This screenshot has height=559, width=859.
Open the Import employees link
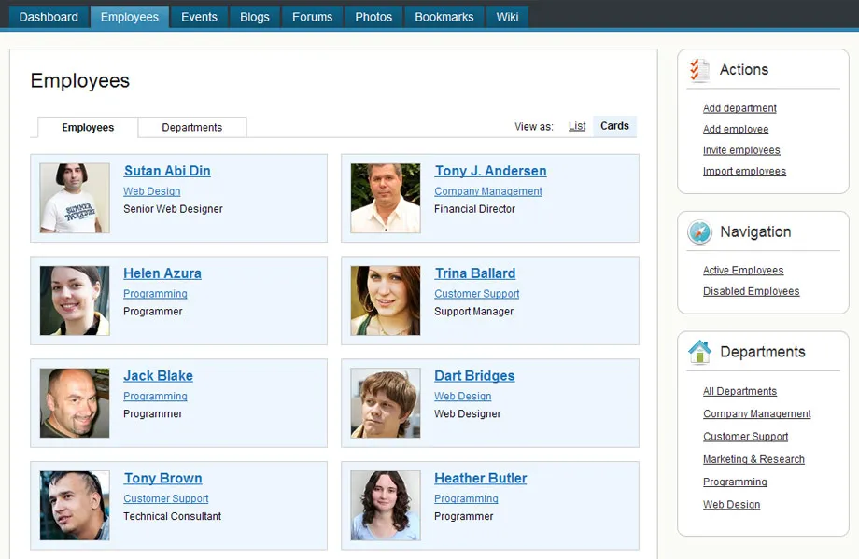pos(744,172)
